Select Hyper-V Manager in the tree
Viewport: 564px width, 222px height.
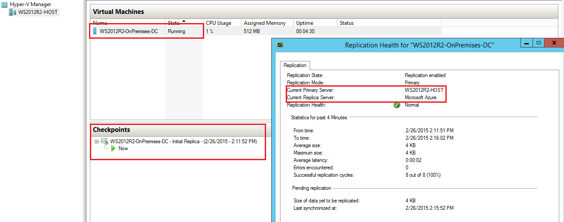tap(30, 4)
